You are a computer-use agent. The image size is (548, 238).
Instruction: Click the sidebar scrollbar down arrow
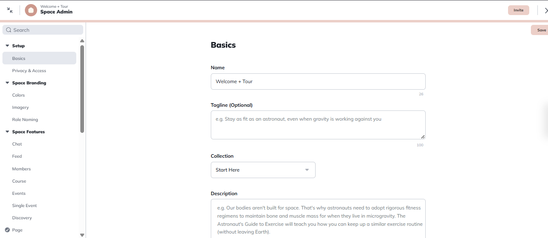click(82, 235)
